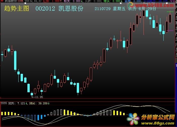The image size is (177, 127).
Task: Click the DEA1: 39.289 value
Action: [x=38, y=103]
